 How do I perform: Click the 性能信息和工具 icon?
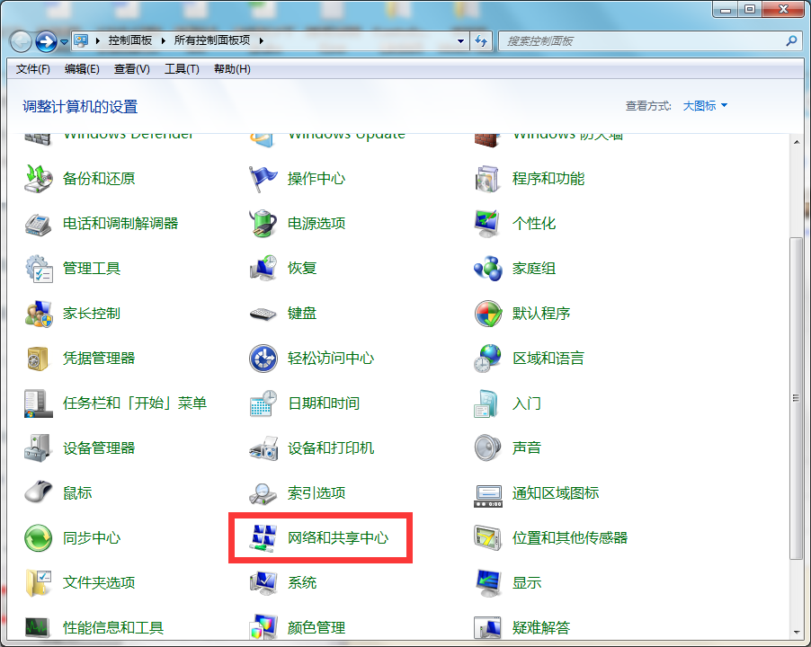(x=38, y=627)
